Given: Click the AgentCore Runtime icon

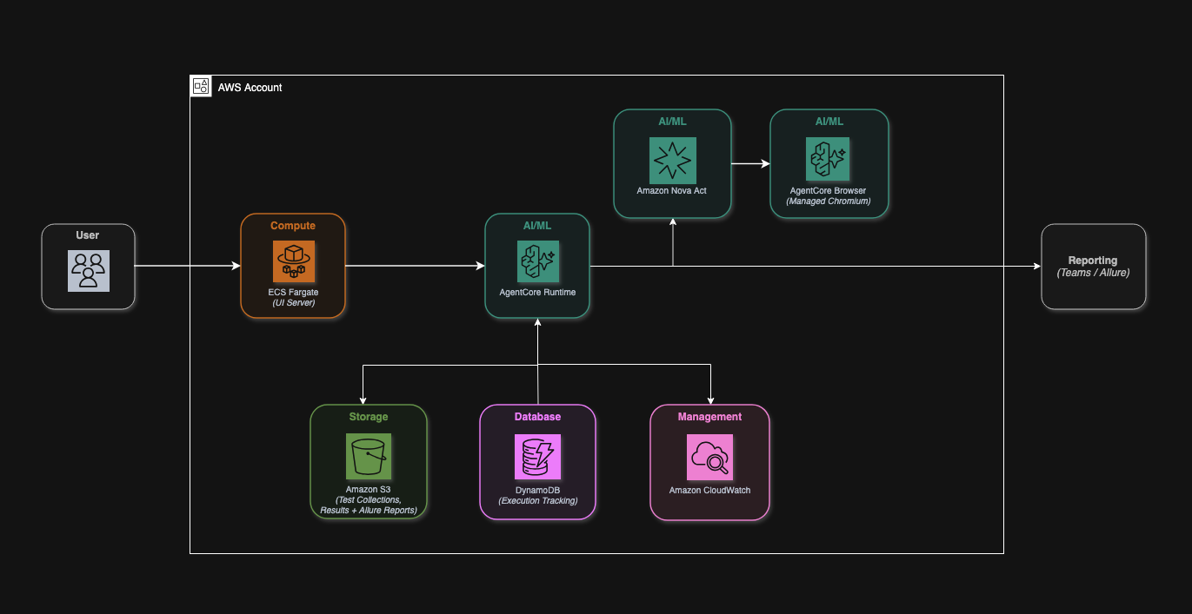Looking at the screenshot, I should coord(537,261).
